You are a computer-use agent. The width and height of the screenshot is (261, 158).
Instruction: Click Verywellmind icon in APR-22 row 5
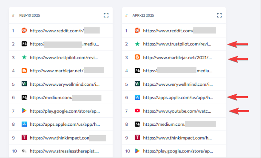tap(137, 84)
